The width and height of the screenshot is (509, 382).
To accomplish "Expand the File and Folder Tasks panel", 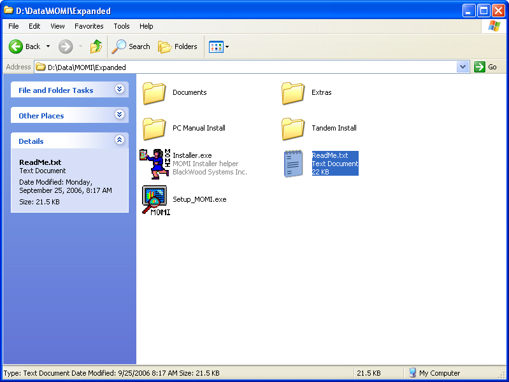I will click(119, 90).
